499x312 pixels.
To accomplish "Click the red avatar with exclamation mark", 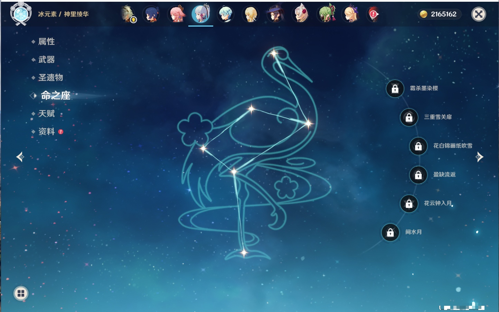I will point(373,14).
